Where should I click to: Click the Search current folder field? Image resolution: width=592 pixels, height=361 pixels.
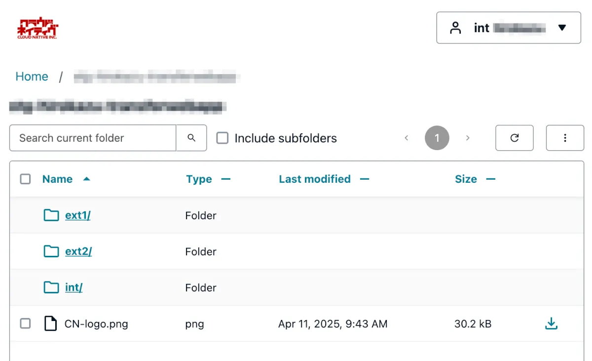(x=93, y=138)
